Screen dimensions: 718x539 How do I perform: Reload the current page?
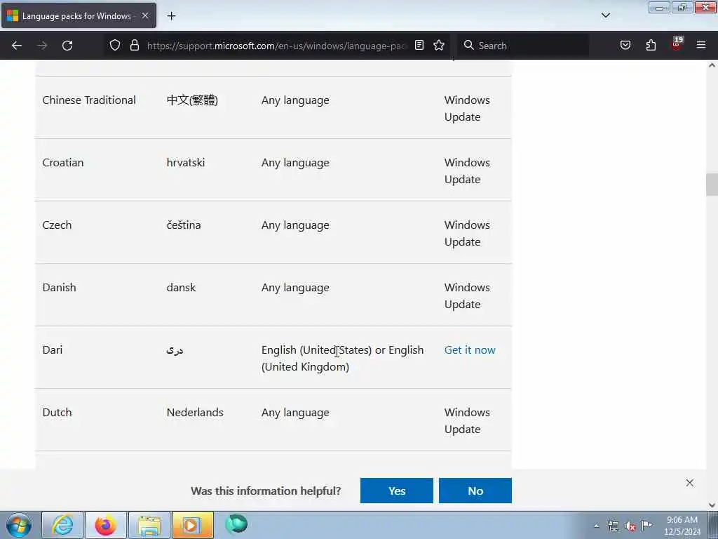[x=67, y=46]
